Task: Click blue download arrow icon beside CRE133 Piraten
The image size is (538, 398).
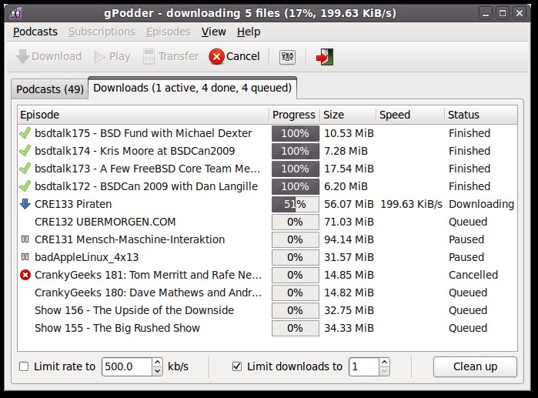Action: (25, 204)
